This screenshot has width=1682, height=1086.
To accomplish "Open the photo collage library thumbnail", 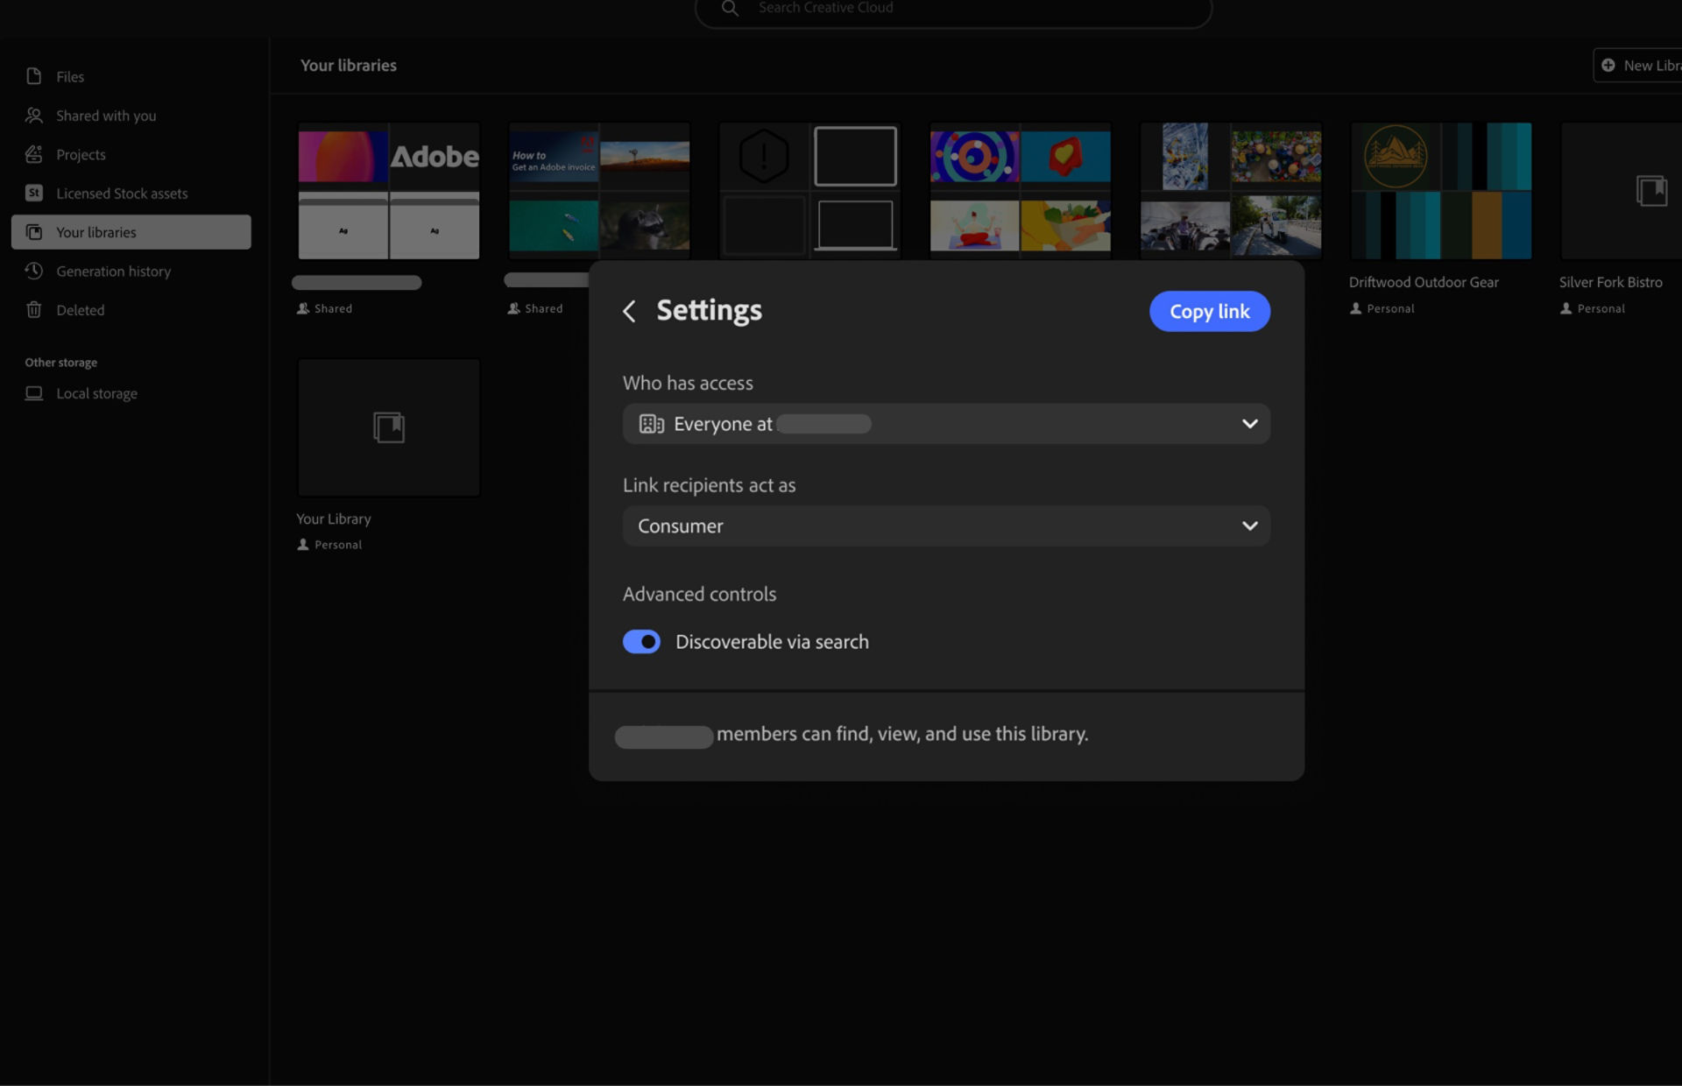I will point(1230,189).
